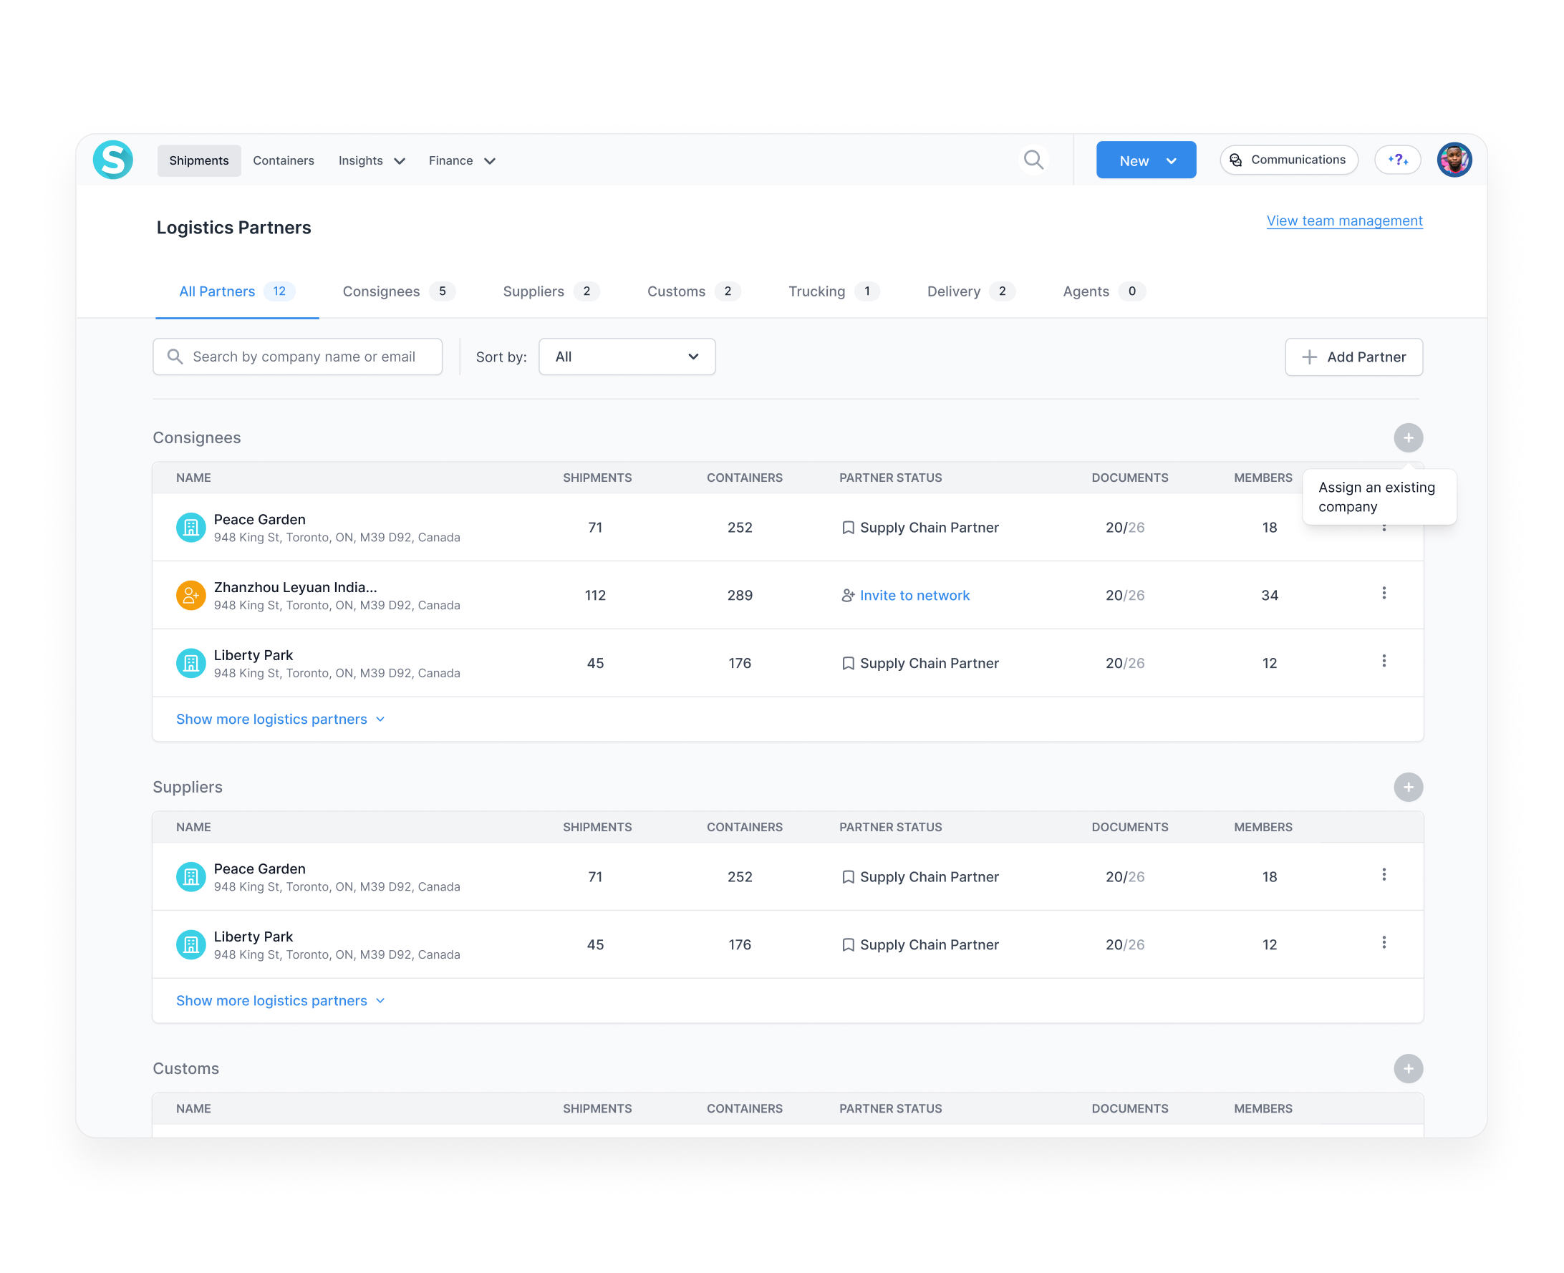This screenshot has height=1273, width=1564.
Task: Open the Communications button
Action: (x=1288, y=160)
